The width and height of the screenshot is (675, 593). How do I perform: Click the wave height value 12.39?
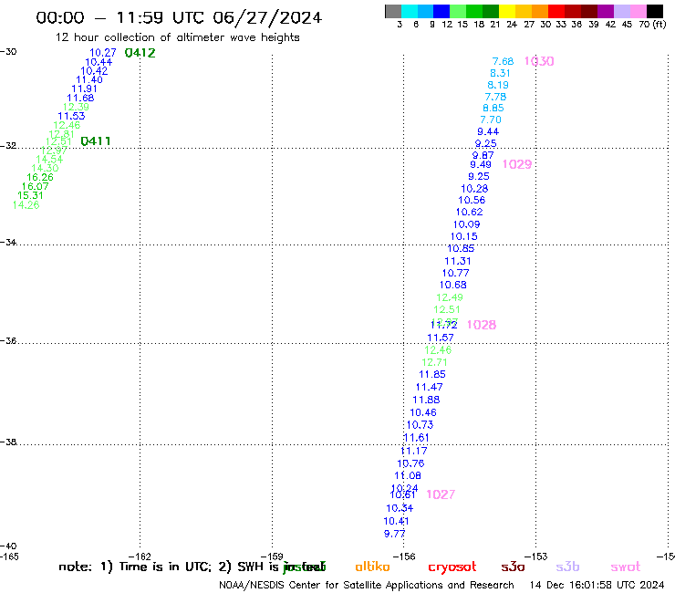pos(76,107)
